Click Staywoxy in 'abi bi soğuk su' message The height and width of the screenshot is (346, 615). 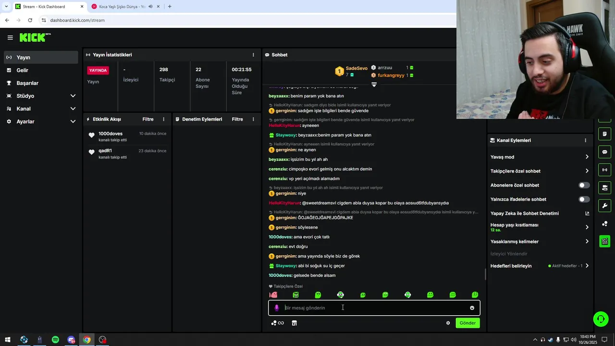click(286, 266)
